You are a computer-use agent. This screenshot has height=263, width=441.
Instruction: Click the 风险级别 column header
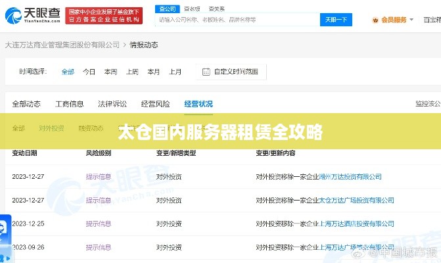(99, 153)
